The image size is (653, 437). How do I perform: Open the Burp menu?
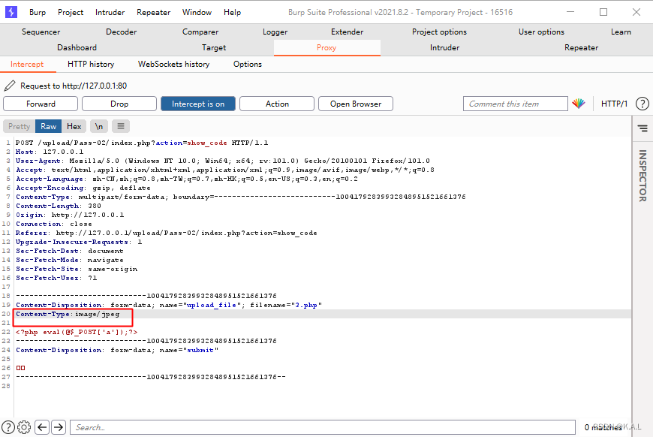(38, 13)
